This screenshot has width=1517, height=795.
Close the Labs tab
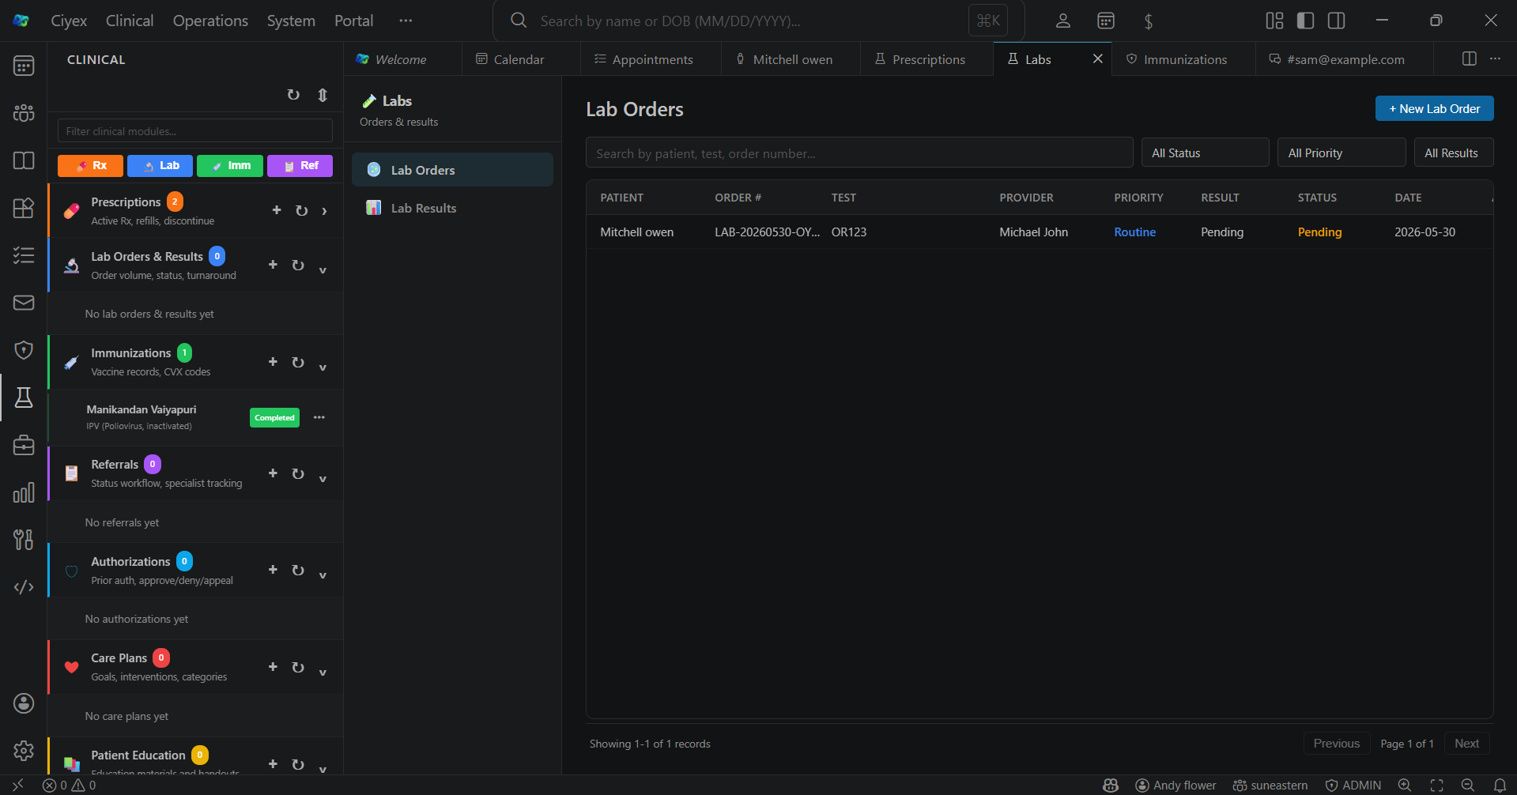pos(1097,58)
